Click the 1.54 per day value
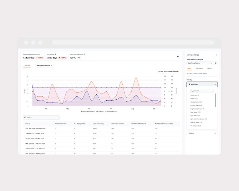The width and height of the screenshot is (239, 191). (x=29, y=58)
